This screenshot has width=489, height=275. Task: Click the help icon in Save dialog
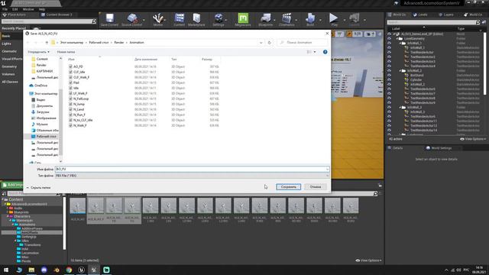(x=325, y=52)
